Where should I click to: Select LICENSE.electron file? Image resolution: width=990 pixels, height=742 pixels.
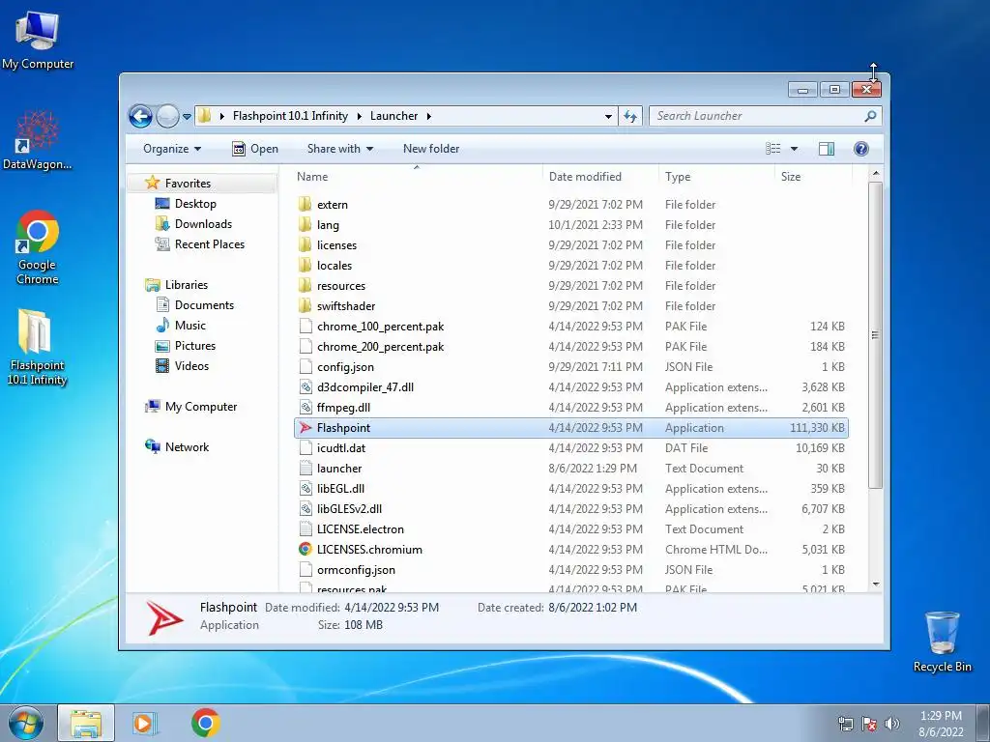point(360,529)
